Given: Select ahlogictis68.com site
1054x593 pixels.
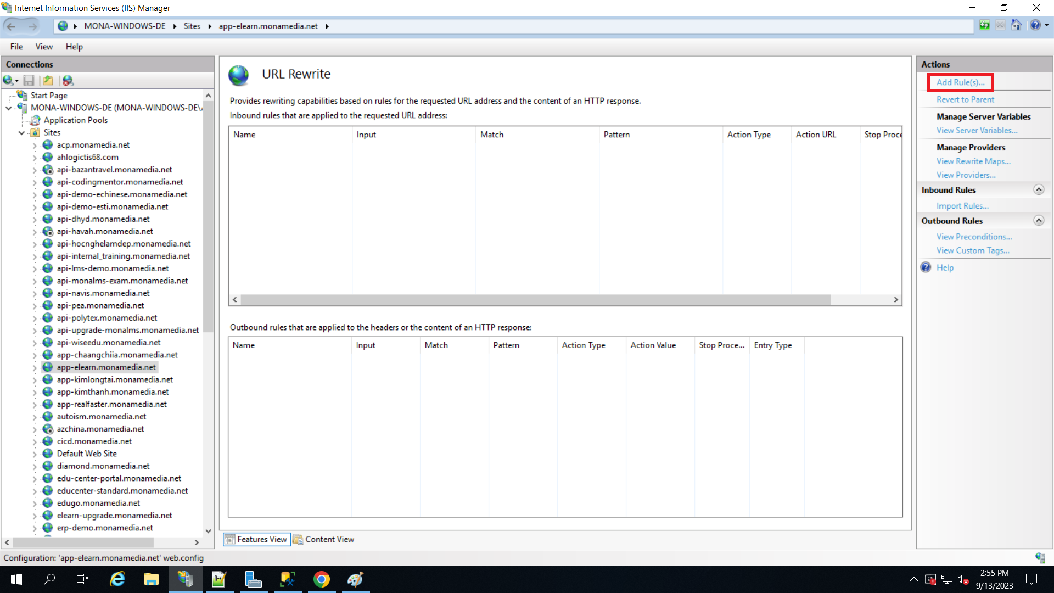Looking at the screenshot, I should point(87,157).
